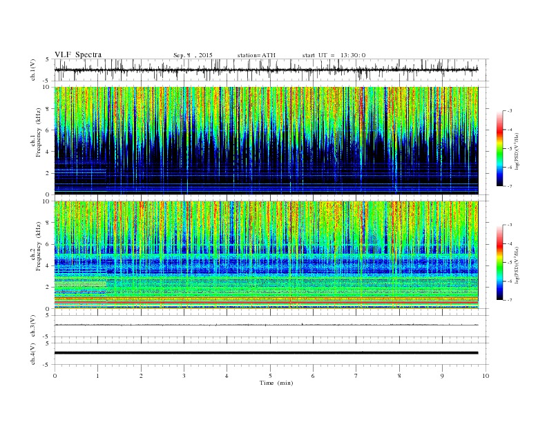Click the "8" kHz tick on ch.1 frequency axis
This screenshot has width=547, height=422.
tap(48, 109)
